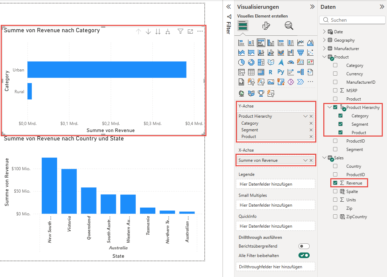Viewport: 387px width, 277px height.
Task: Select the stacked column chart visual
Action: pos(251,43)
